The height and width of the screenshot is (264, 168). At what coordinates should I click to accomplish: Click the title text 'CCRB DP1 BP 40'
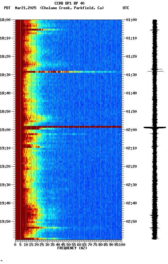[x=69, y=3]
